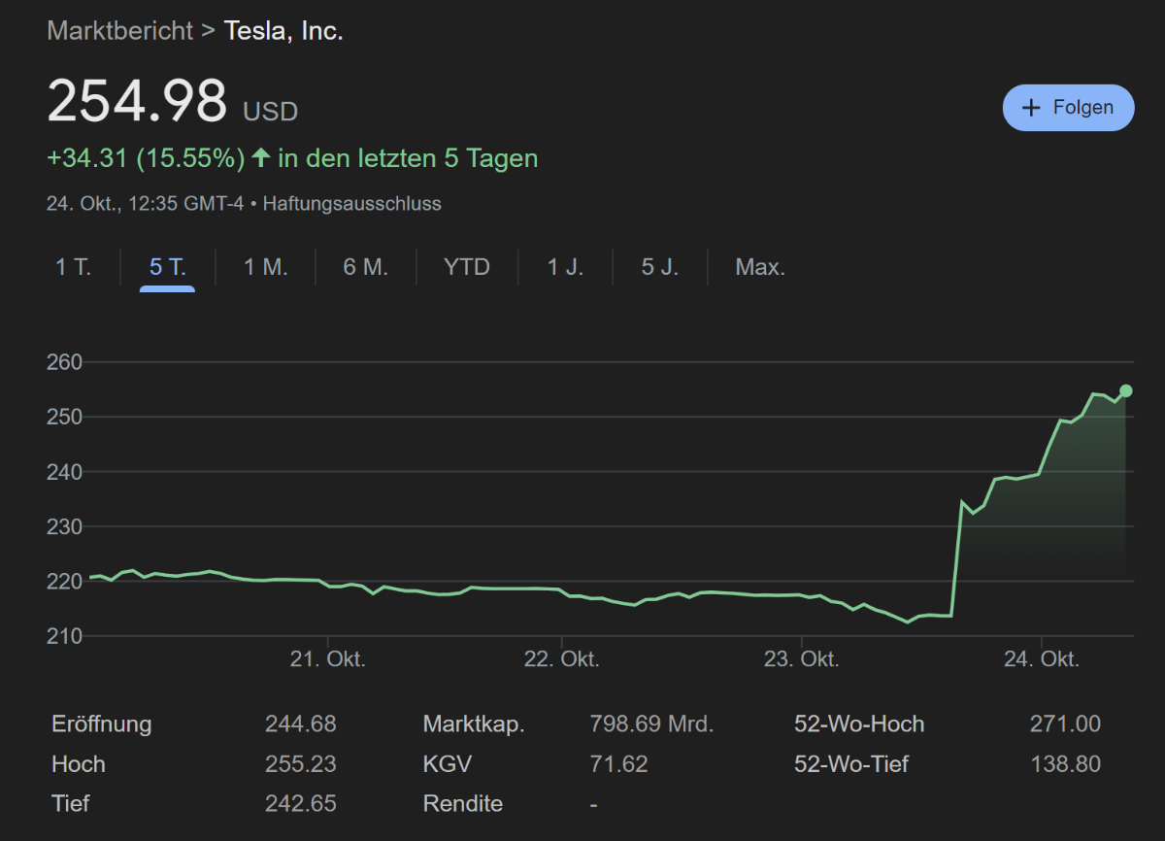
Task: Click the 52-Wo-Tief label
Action: tap(851, 764)
